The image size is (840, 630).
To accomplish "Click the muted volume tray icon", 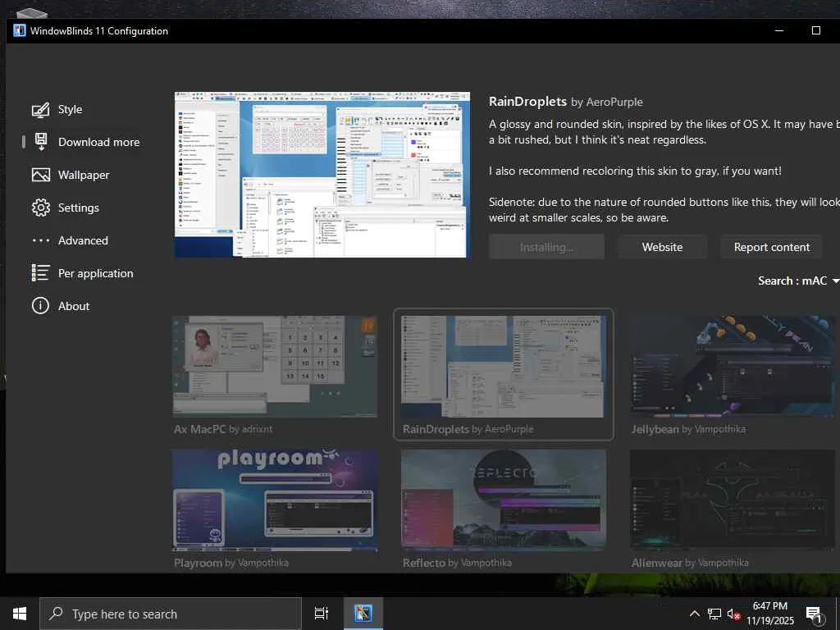I will (x=733, y=614).
